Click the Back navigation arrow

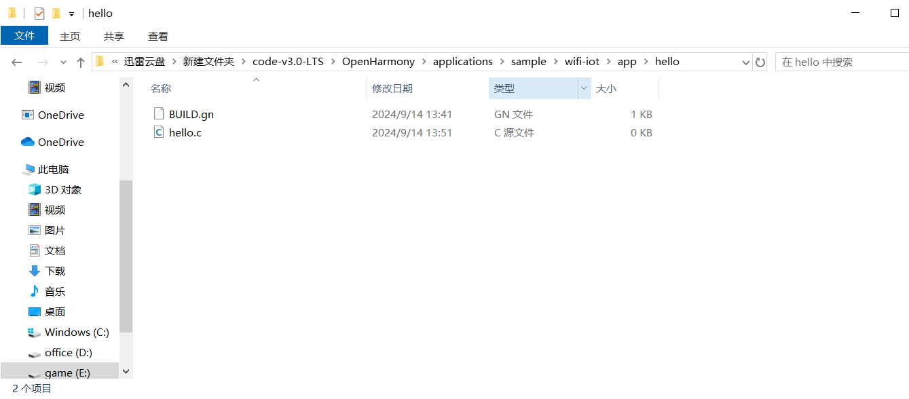pos(17,62)
